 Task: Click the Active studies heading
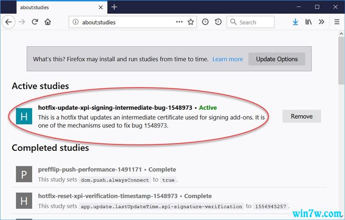tap(40, 86)
